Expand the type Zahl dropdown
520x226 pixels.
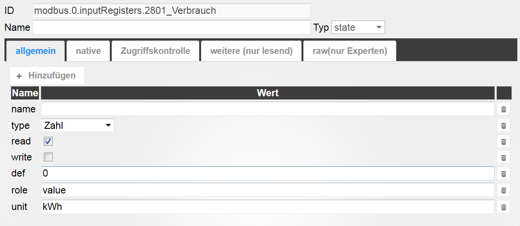click(78, 125)
